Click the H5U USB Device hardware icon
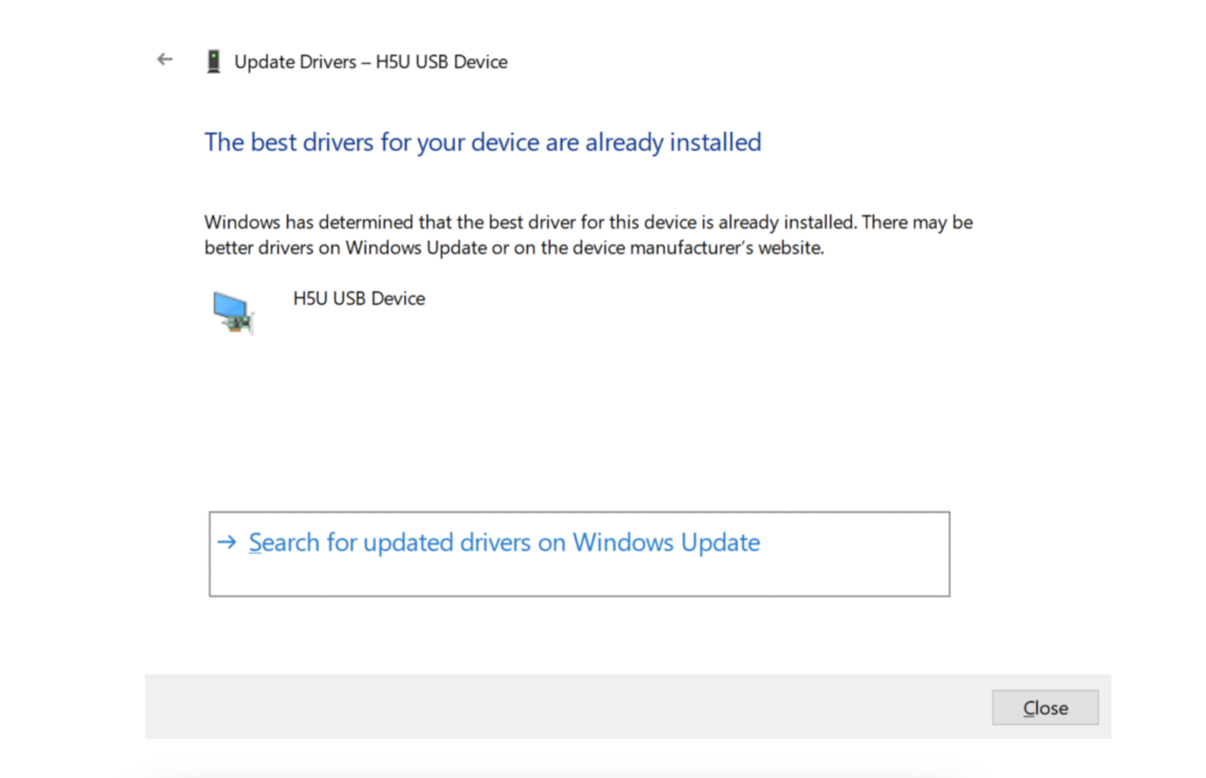This screenshot has width=1206, height=778. 233,312
